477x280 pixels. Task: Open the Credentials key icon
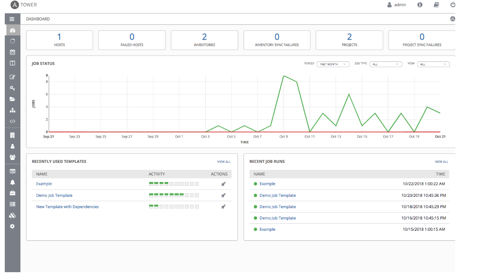[13, 88]
